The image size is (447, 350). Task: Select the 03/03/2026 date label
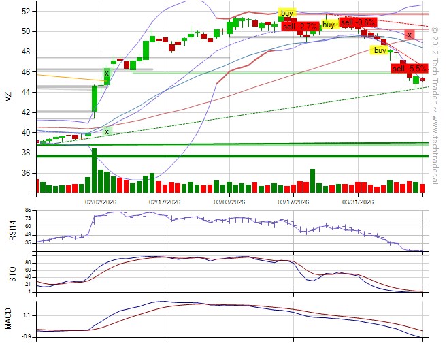[229, 202]
